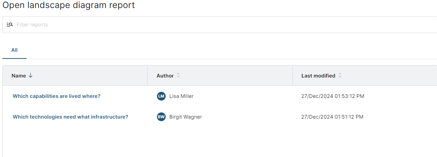Click the "Author" column header label
Image resolution: width=437 pixels, height=157 pixels.
165,76
